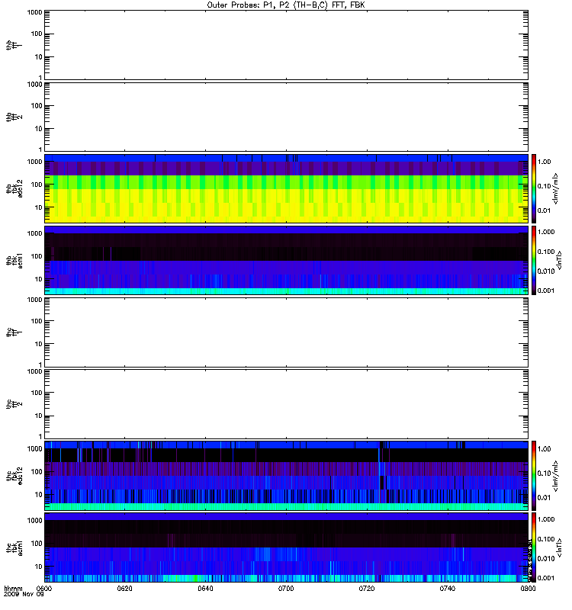Click the '1.000' tick on thb scm1 colorbar
The image size is (572, 610).
[x=546, y=232]
